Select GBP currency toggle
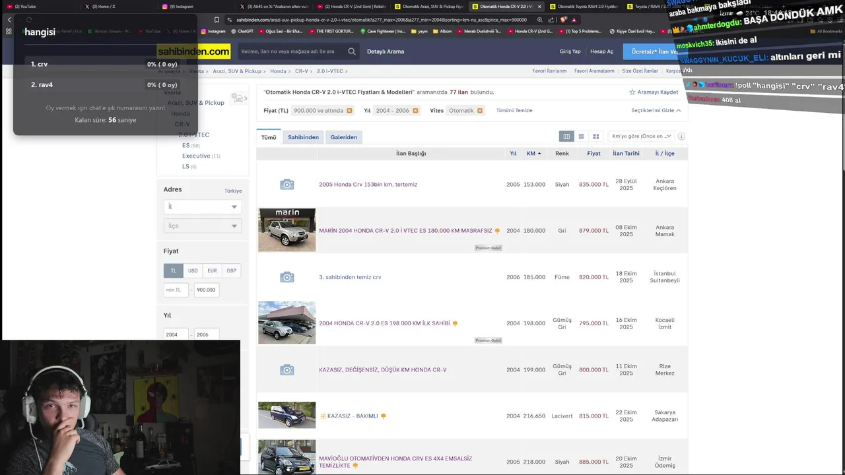 click(x=231, y=270)
